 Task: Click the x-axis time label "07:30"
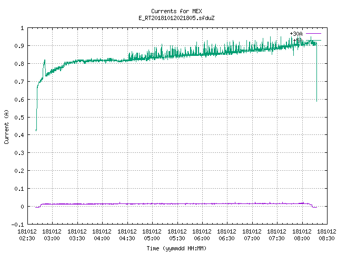(276, 238)
